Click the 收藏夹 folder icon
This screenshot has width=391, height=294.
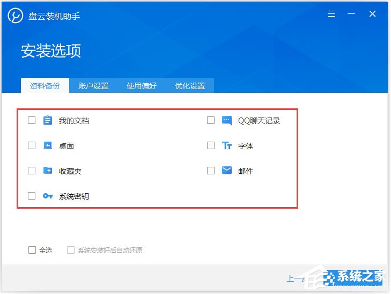pos(48,171)
